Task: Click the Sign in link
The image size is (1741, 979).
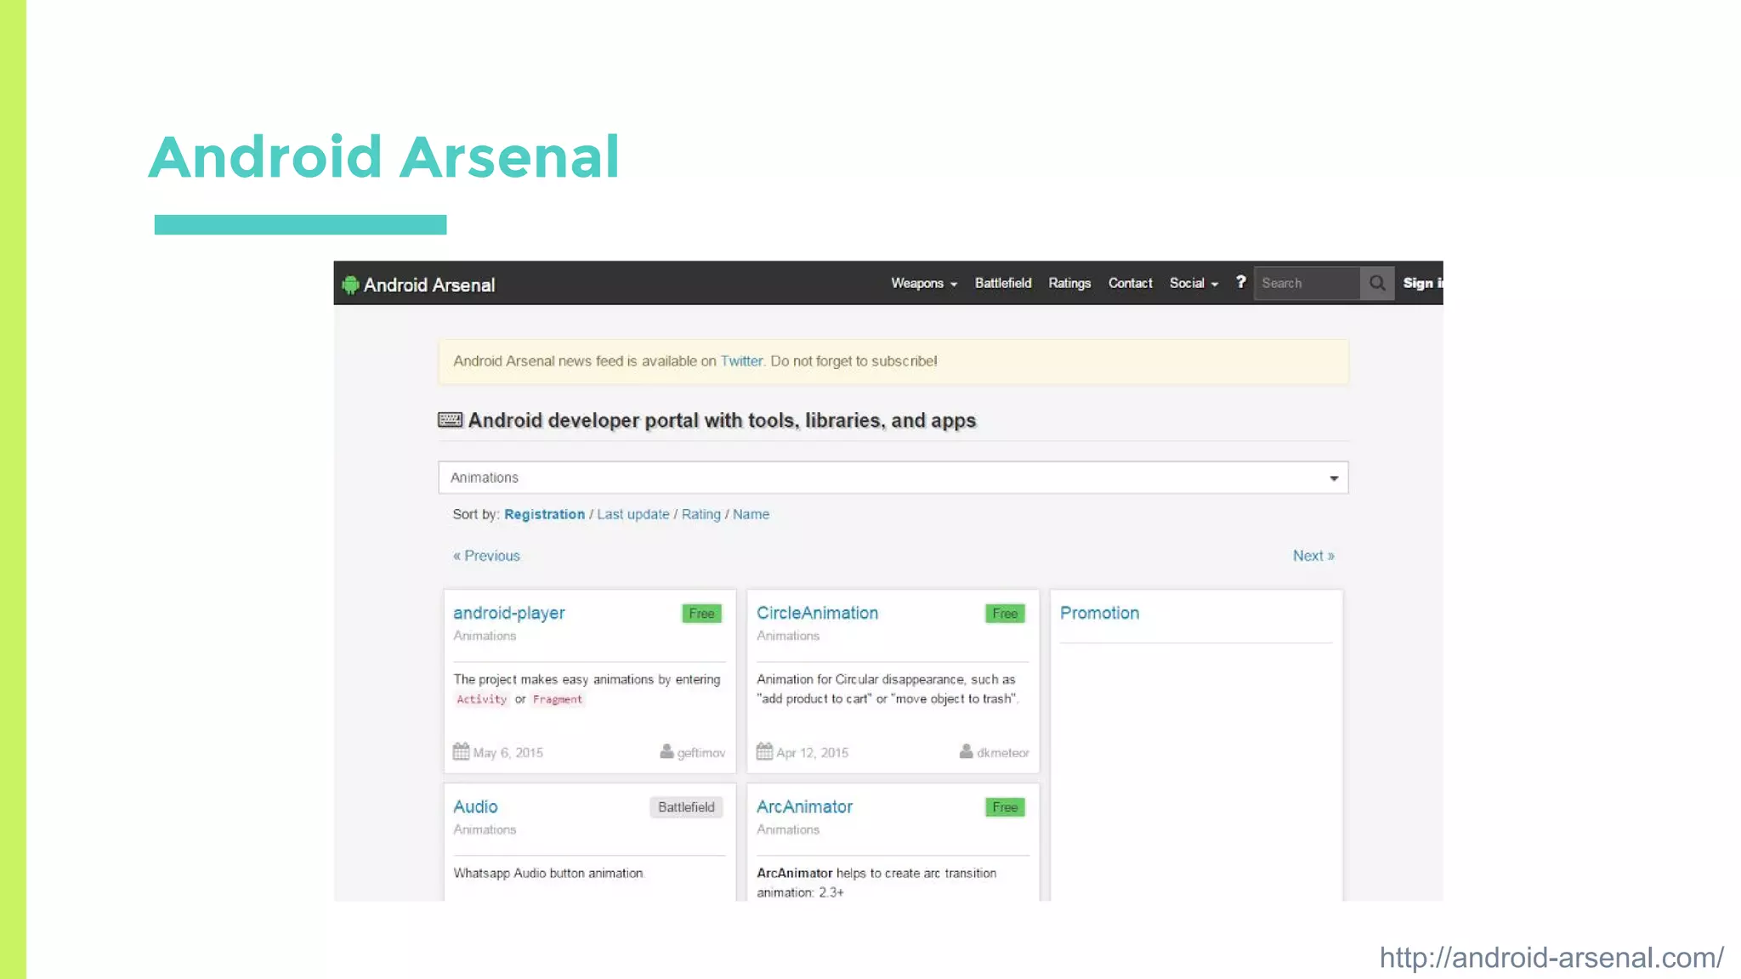Action: tap(1422, 283)
